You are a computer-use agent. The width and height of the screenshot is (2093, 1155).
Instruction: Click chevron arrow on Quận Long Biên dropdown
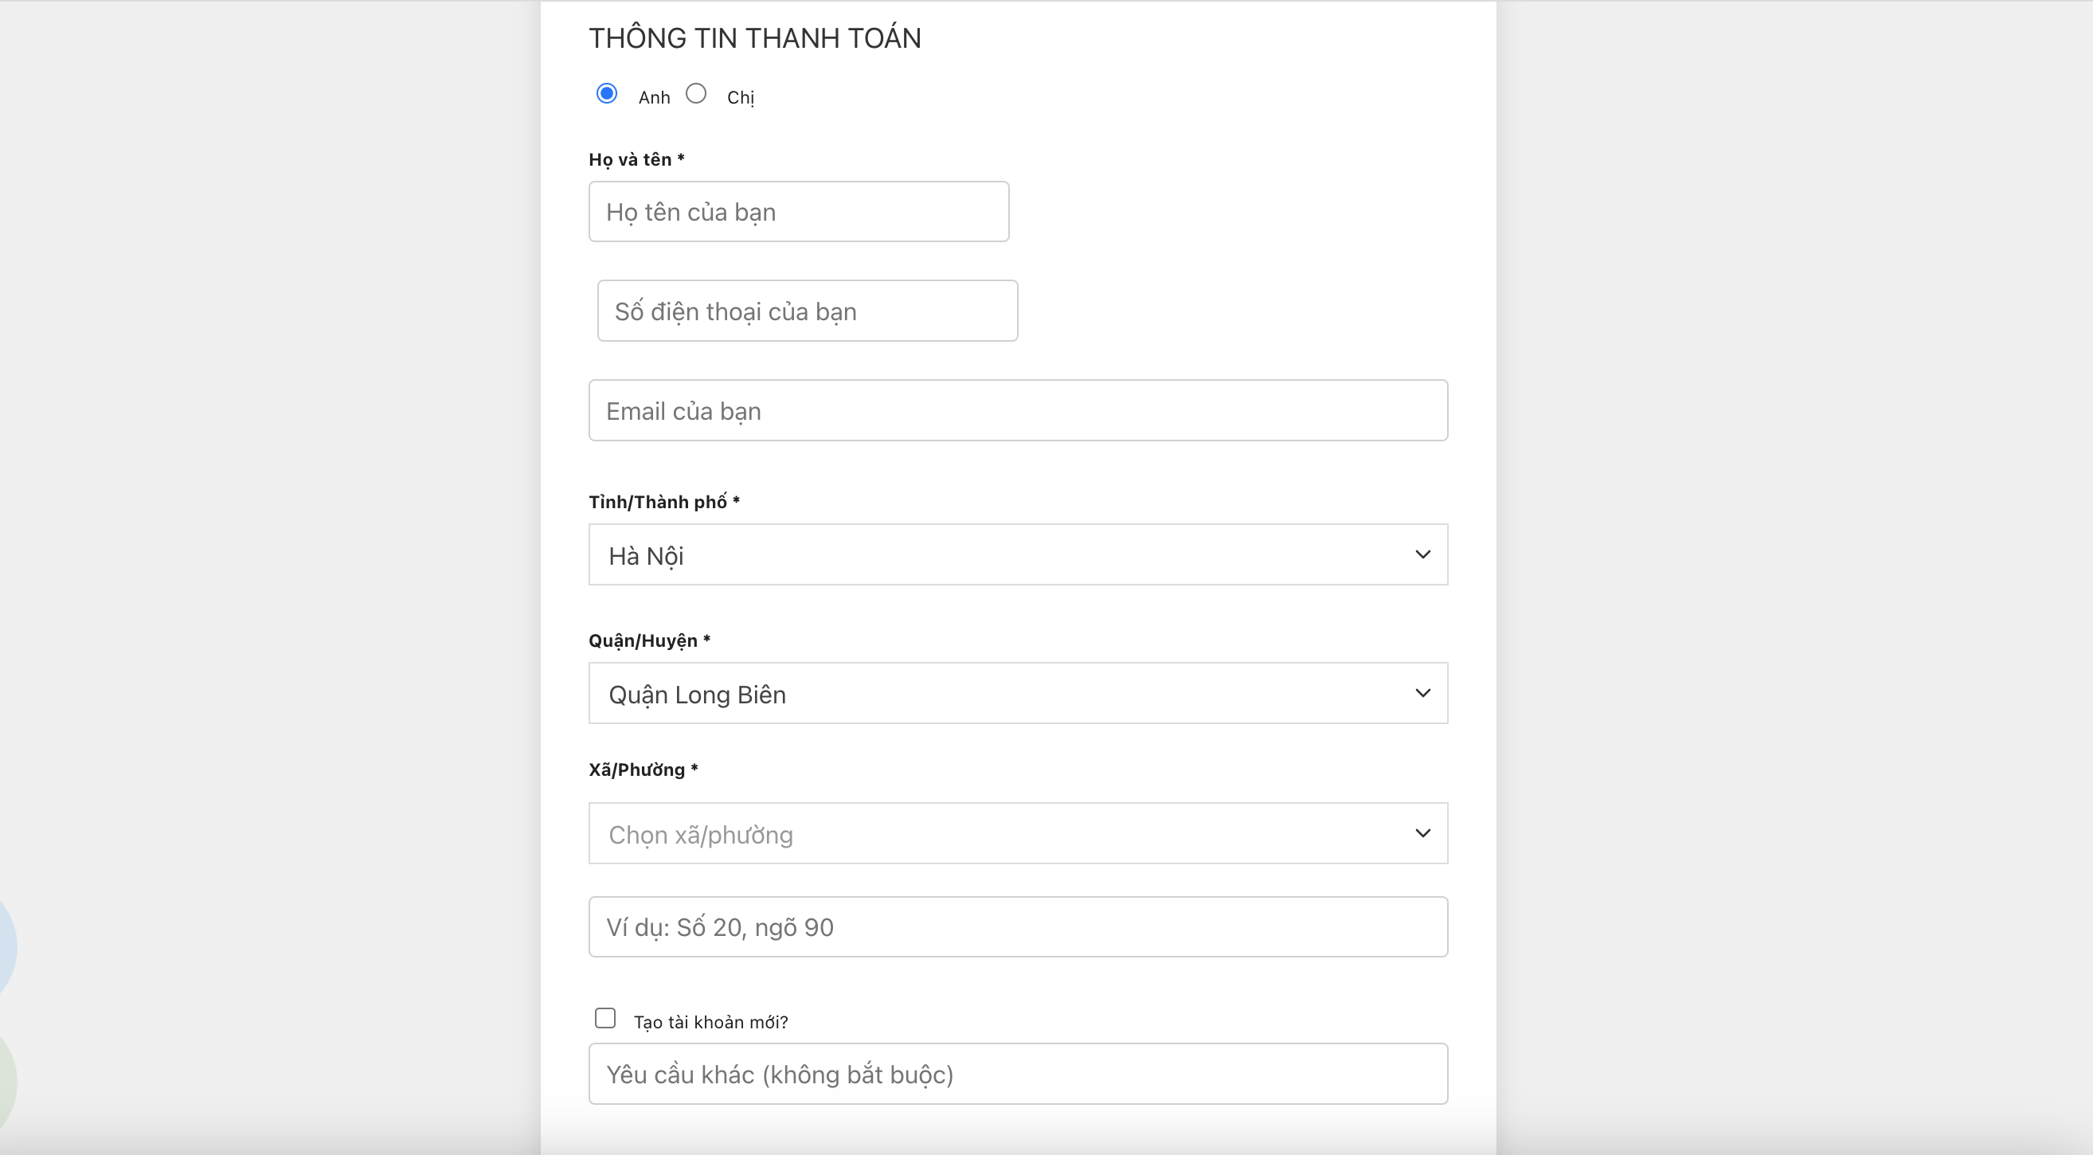point(1422,693)
